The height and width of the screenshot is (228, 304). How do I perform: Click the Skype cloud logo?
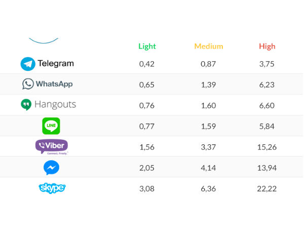pos(52,188)
